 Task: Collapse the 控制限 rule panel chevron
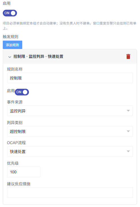pos(10,57)
